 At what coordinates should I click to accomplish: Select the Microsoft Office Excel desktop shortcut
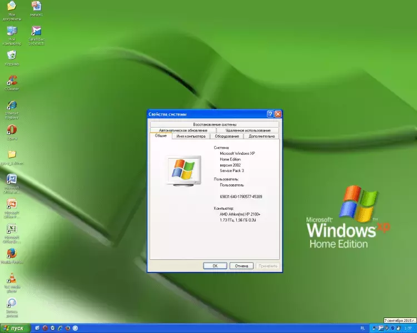12,234
